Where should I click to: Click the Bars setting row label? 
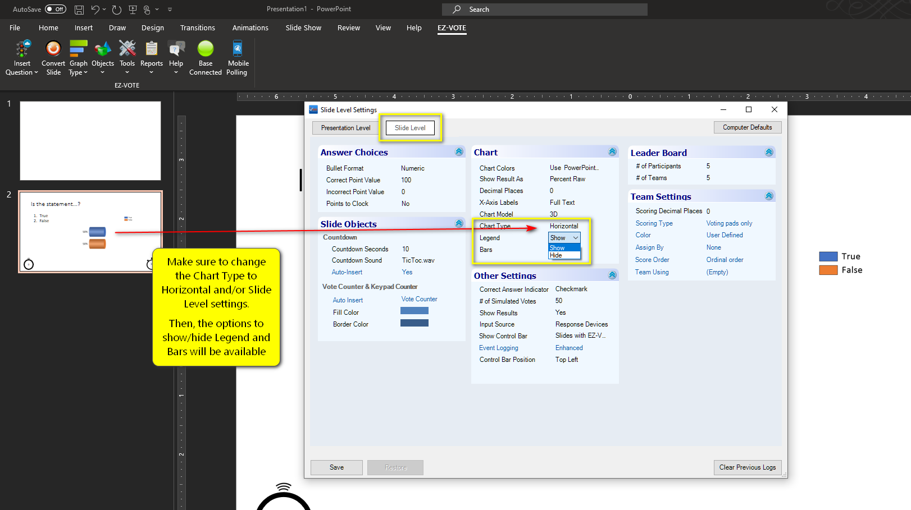486,250
